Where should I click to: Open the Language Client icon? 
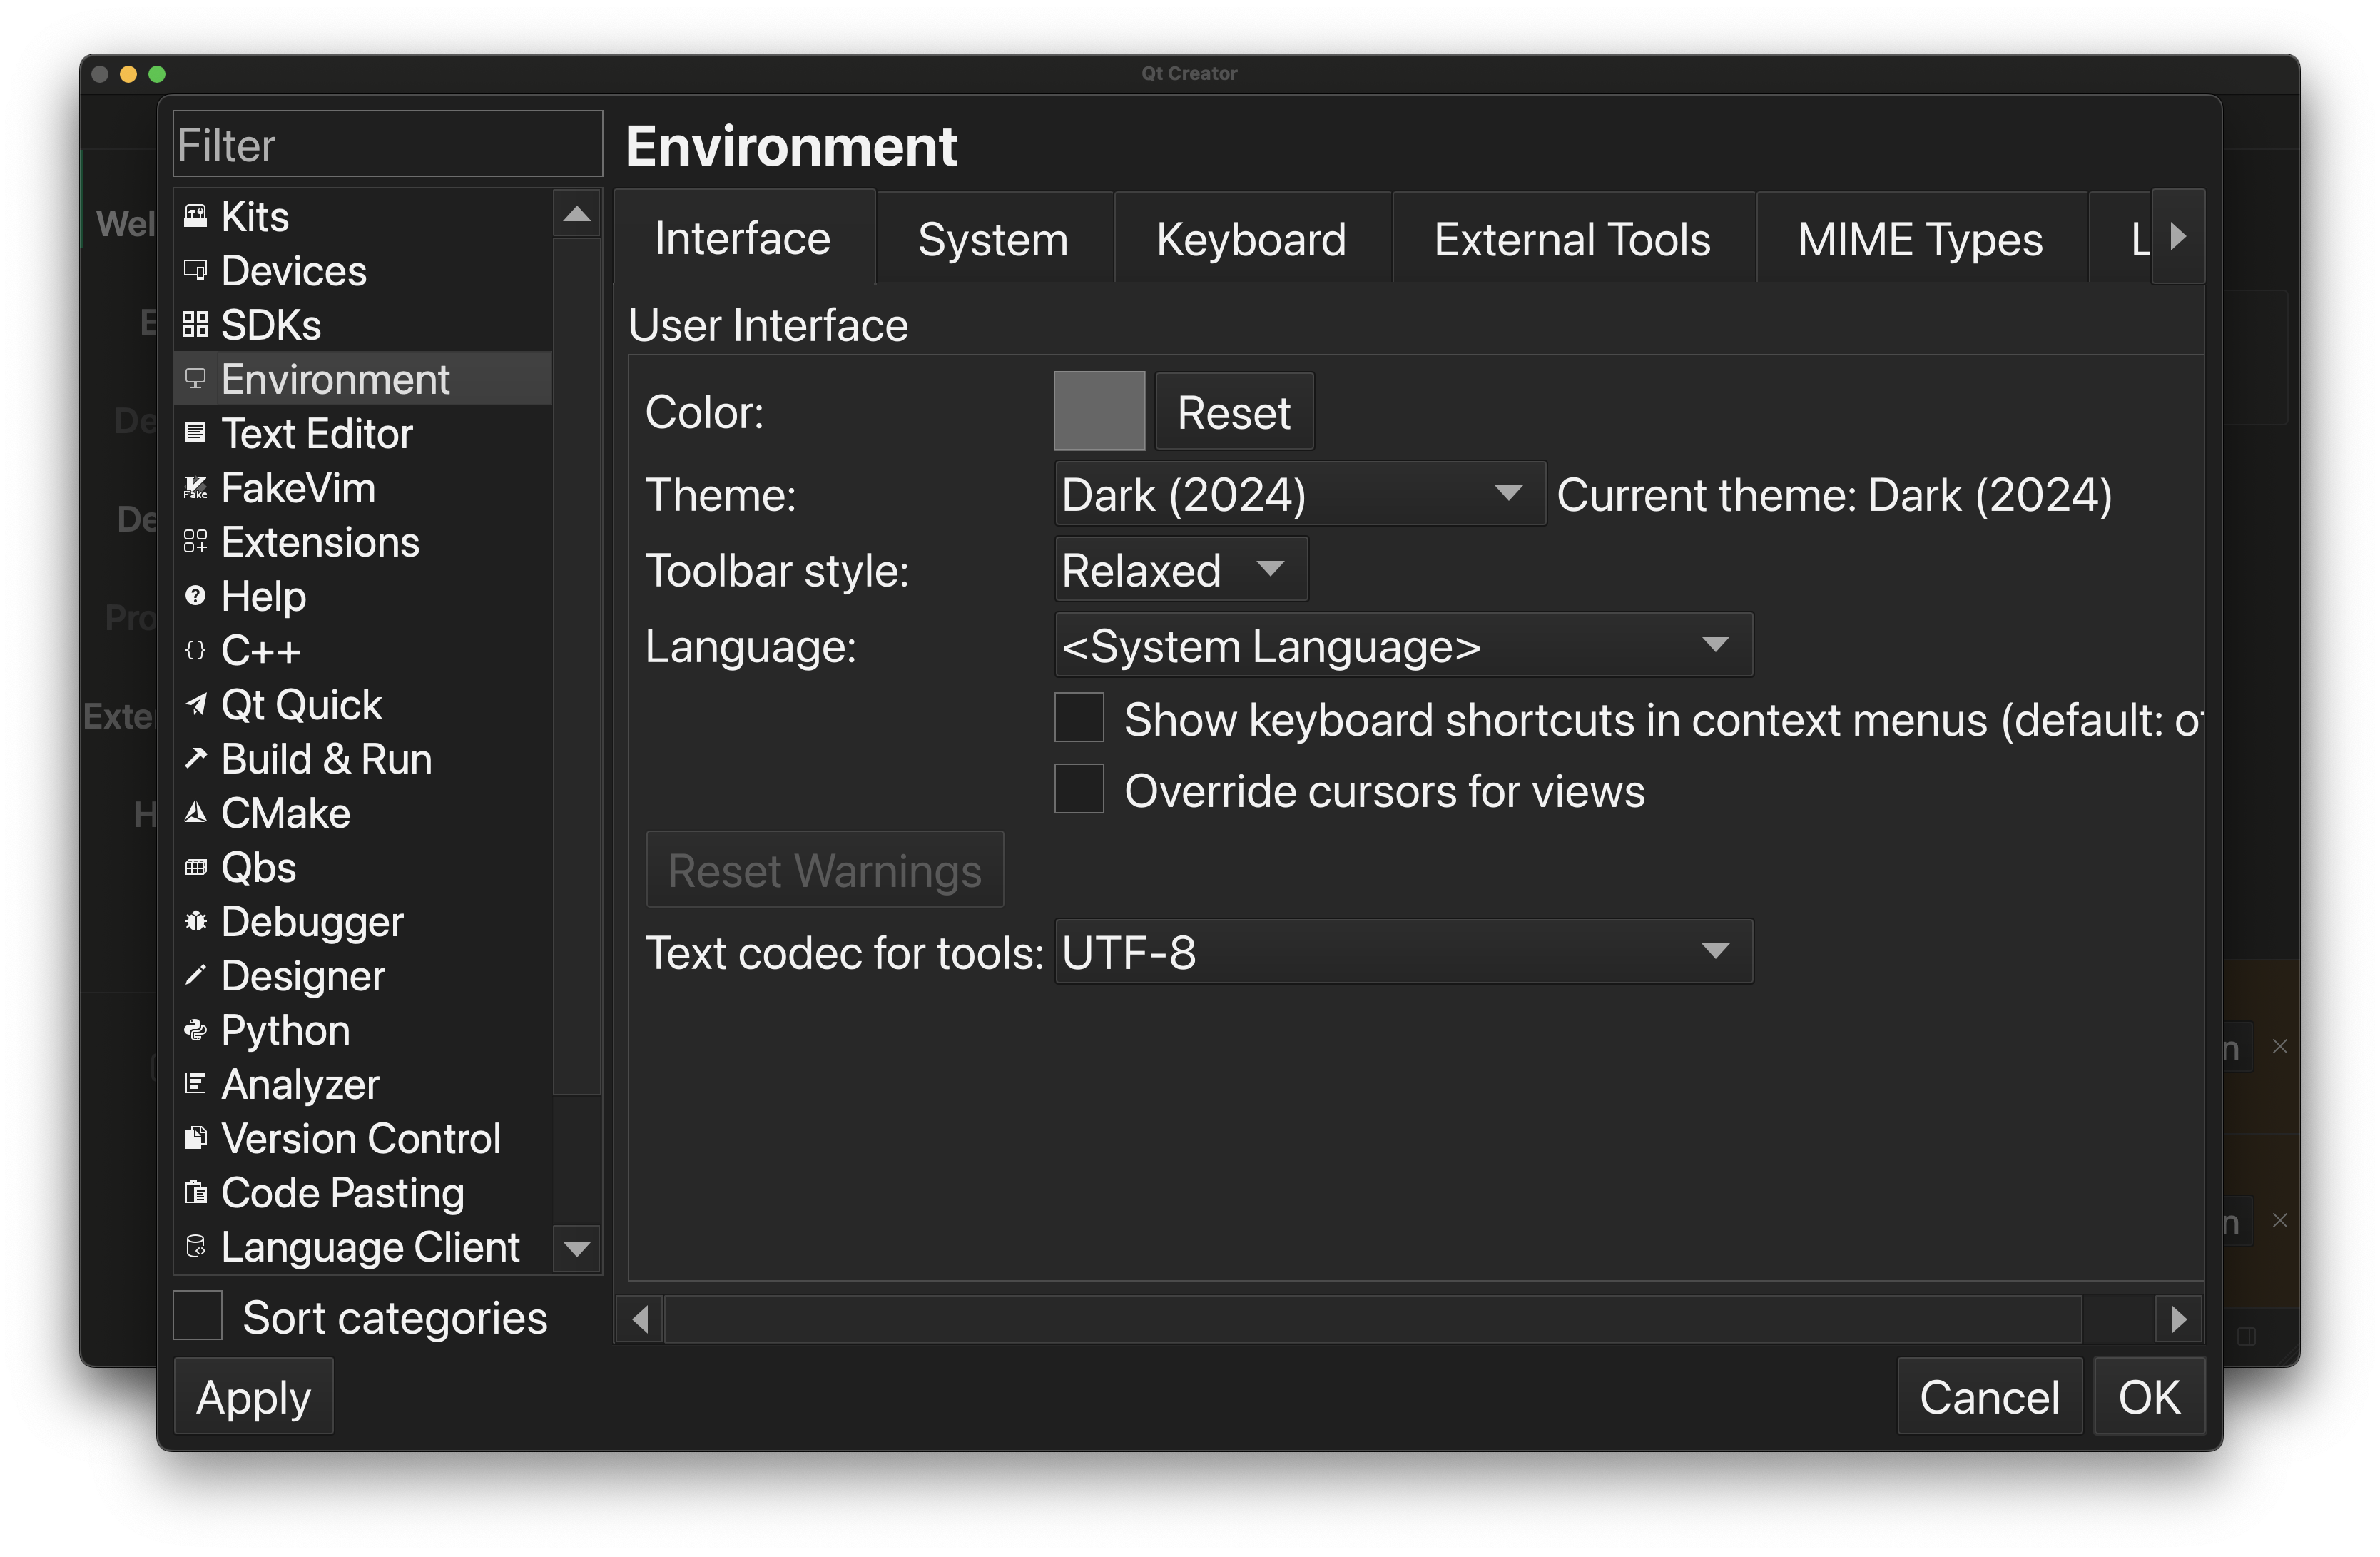(196, 1247)
